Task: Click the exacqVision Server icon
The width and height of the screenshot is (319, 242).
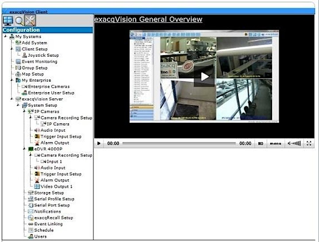Action: click(x=18, y=99)
